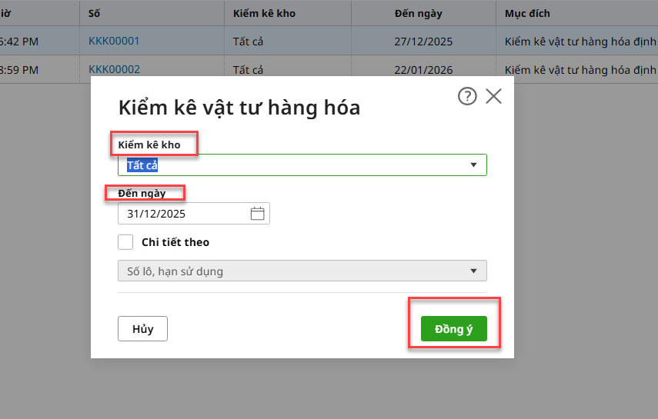This screenshot has width=658, height=419.
Task: Open the help icon in the dialog
Action: (x=467, y=96)
